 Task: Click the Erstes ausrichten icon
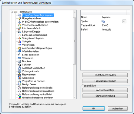click(x=19, y=55)
